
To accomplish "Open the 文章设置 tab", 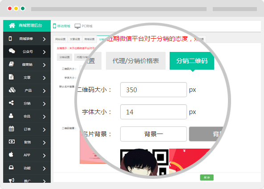I will (x=75, y=39).
